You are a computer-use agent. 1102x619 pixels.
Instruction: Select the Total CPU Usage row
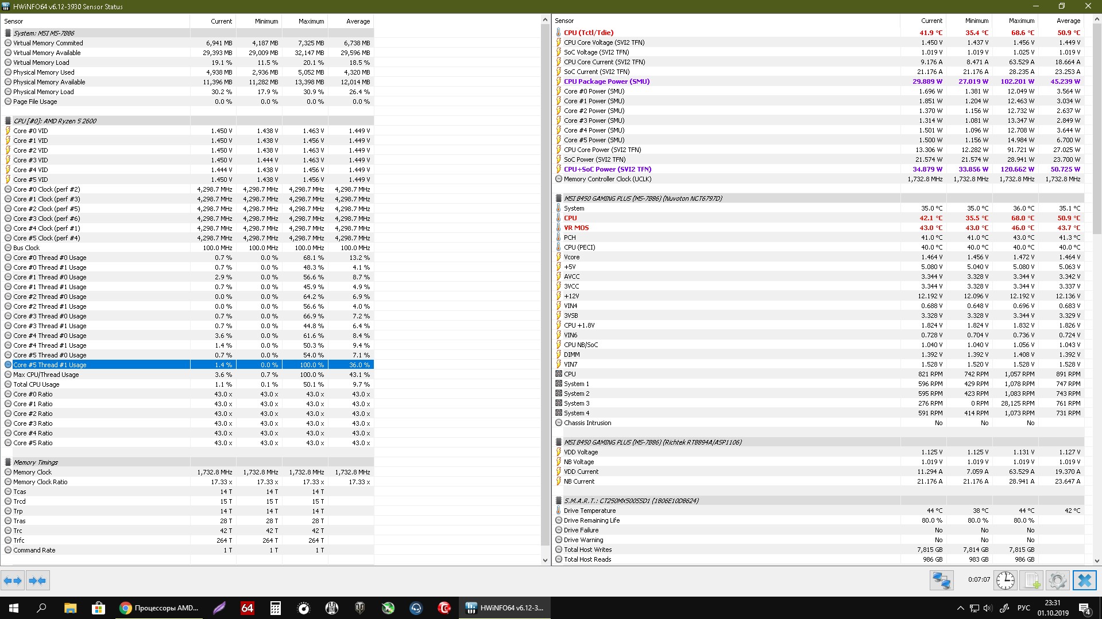(188, 384)
